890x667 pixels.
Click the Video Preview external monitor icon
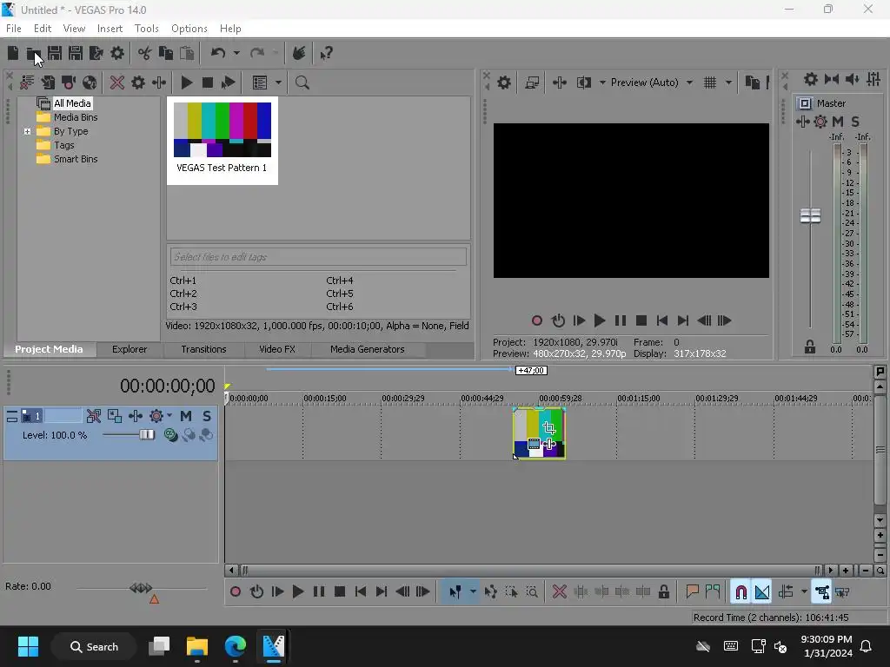click(532, 83)
